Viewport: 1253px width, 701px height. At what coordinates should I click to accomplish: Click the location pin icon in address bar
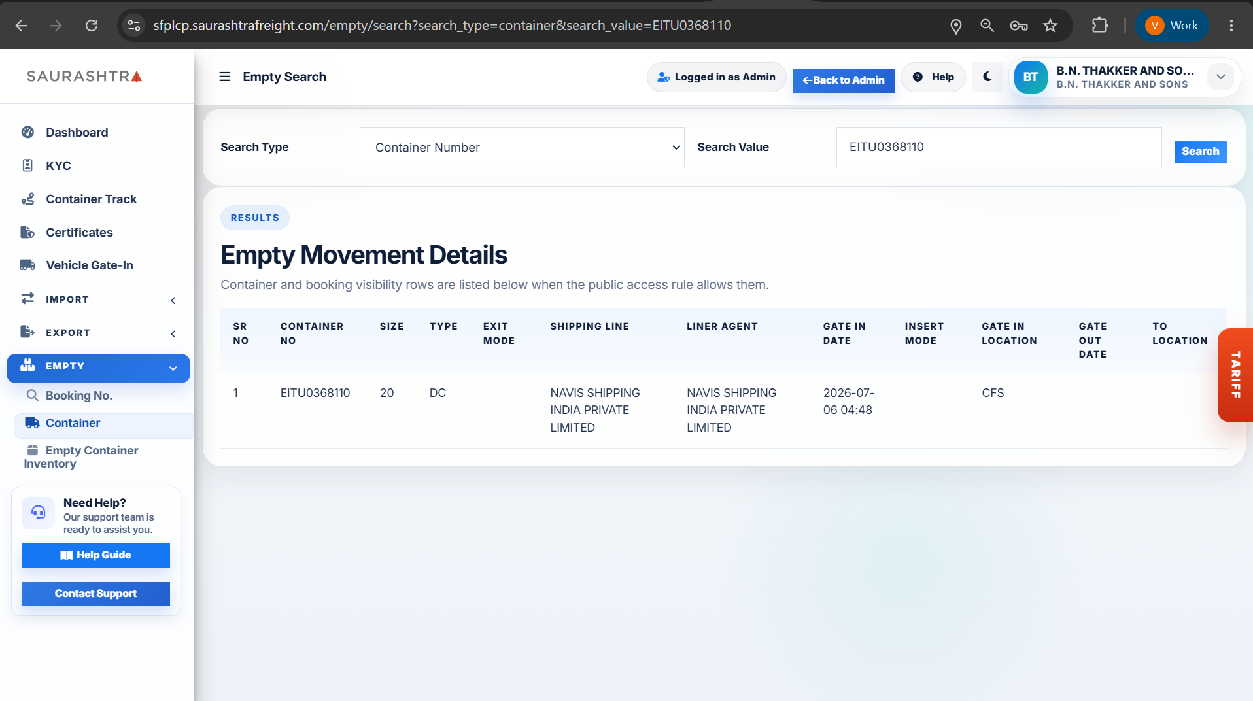tap(955, 26)
